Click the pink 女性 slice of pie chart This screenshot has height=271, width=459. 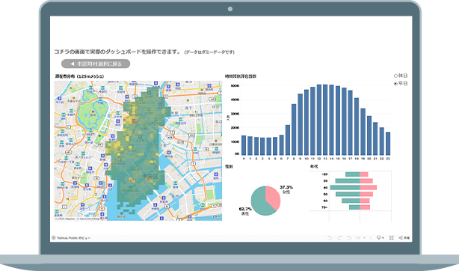pos(274,196)
